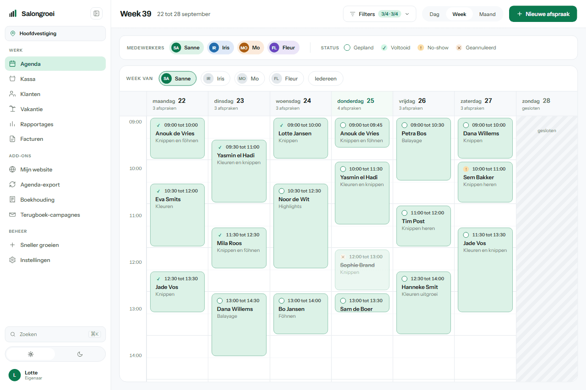
Task: Toggle employee filter chip Mo in Medewerkers
Action: (x=251, y=48)
